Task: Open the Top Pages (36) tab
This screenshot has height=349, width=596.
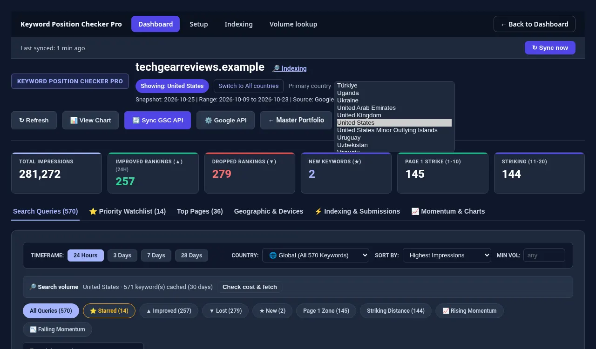Action: pos(200,211)
